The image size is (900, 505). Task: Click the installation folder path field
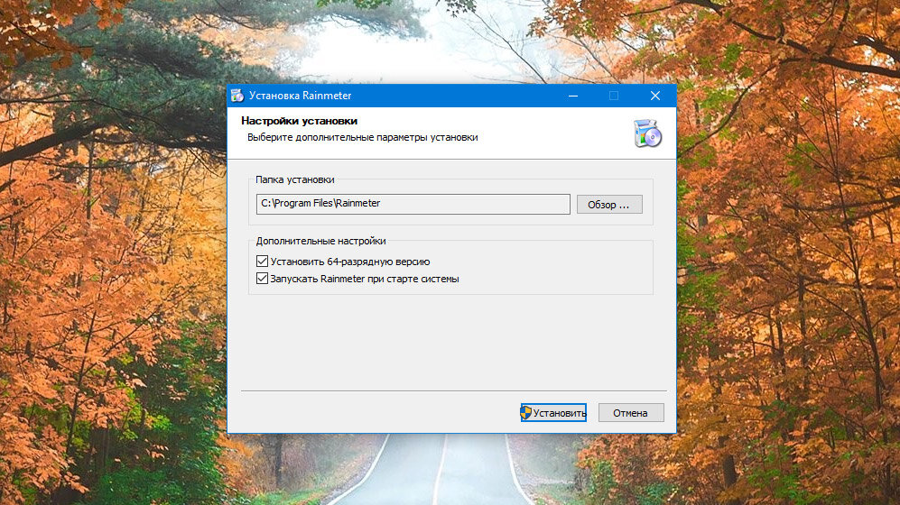[x=413, y=204]
